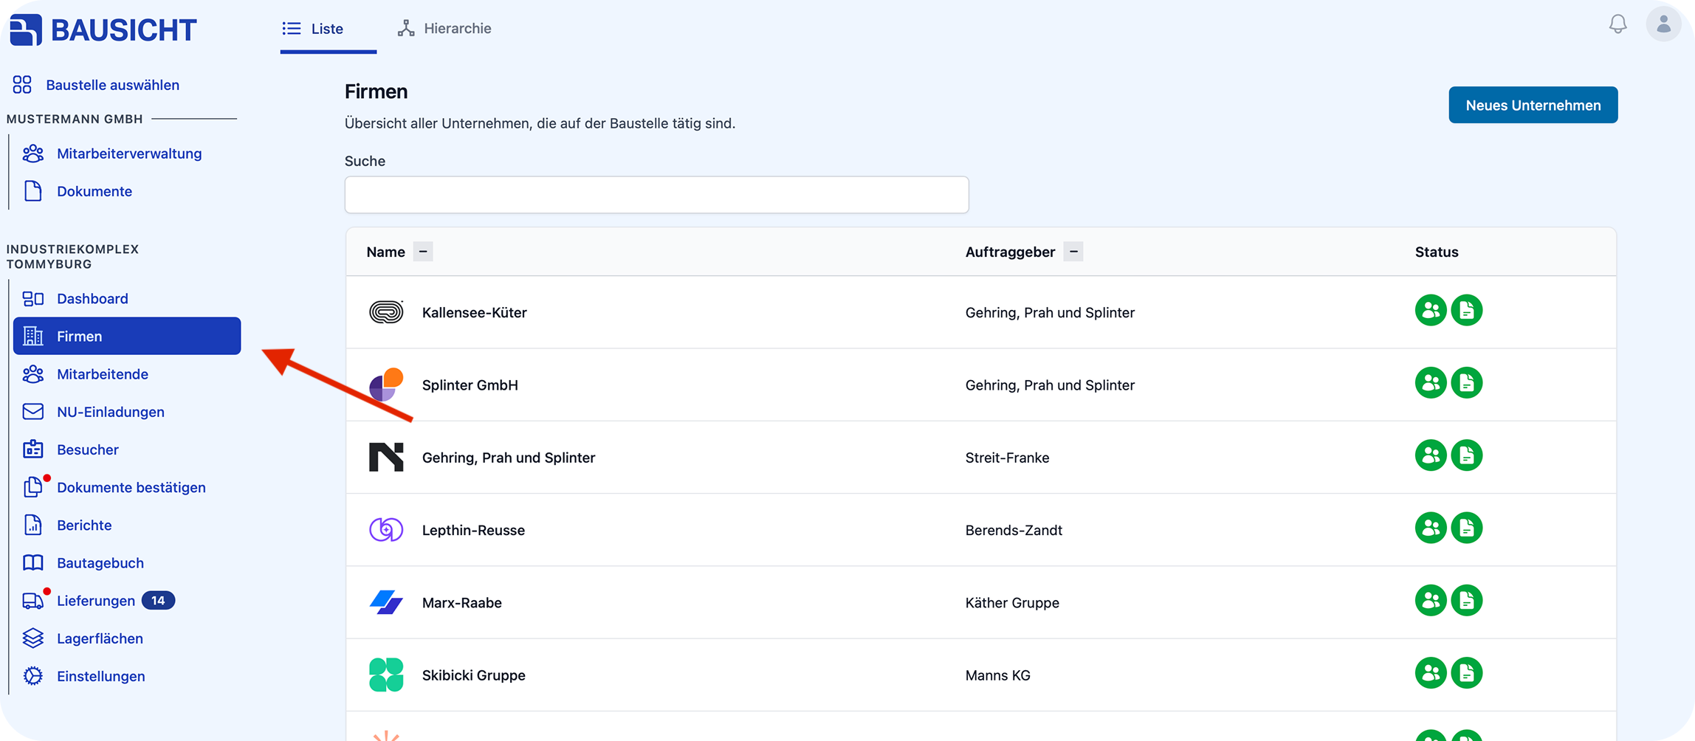The width and height of the screenshot is (1695, 741).
Task: Click the Neues Unternehmen button
Action: pos(1533,105)
